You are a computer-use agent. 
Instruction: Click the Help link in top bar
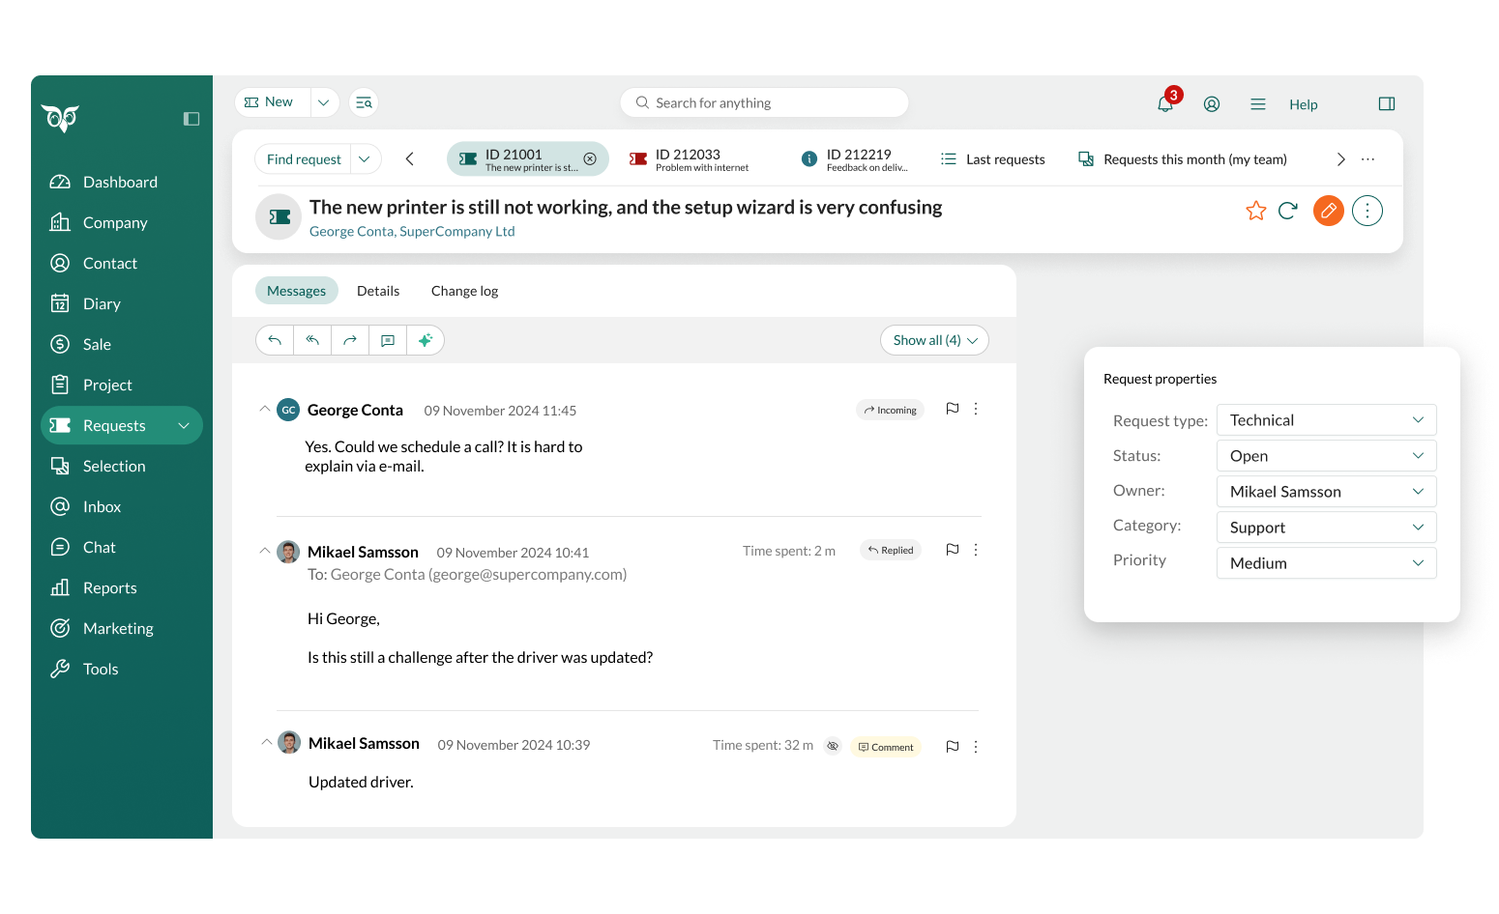pos(1303,104)
